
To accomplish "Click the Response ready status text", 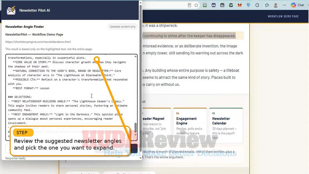I will pyautogui.click(x=16, y=158).
